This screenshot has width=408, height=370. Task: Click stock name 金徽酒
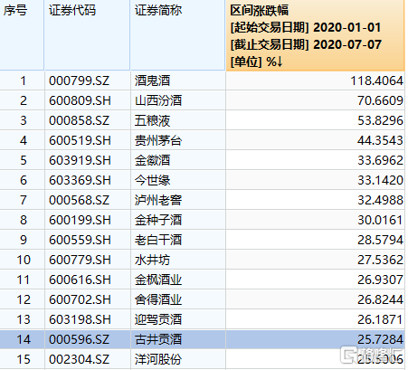[x=152, y=160]
